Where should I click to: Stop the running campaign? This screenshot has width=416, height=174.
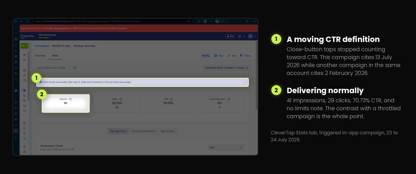[219, 56]
